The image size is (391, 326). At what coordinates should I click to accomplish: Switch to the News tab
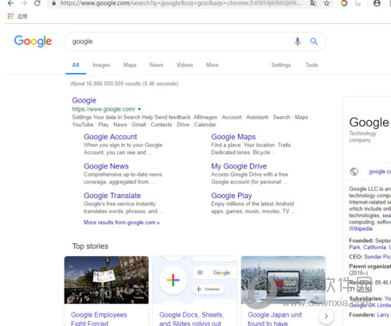(x=156, y=65)
